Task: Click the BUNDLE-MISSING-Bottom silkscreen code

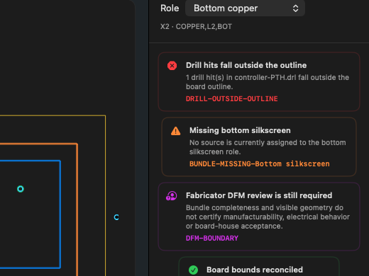Action: coord(260,164)
